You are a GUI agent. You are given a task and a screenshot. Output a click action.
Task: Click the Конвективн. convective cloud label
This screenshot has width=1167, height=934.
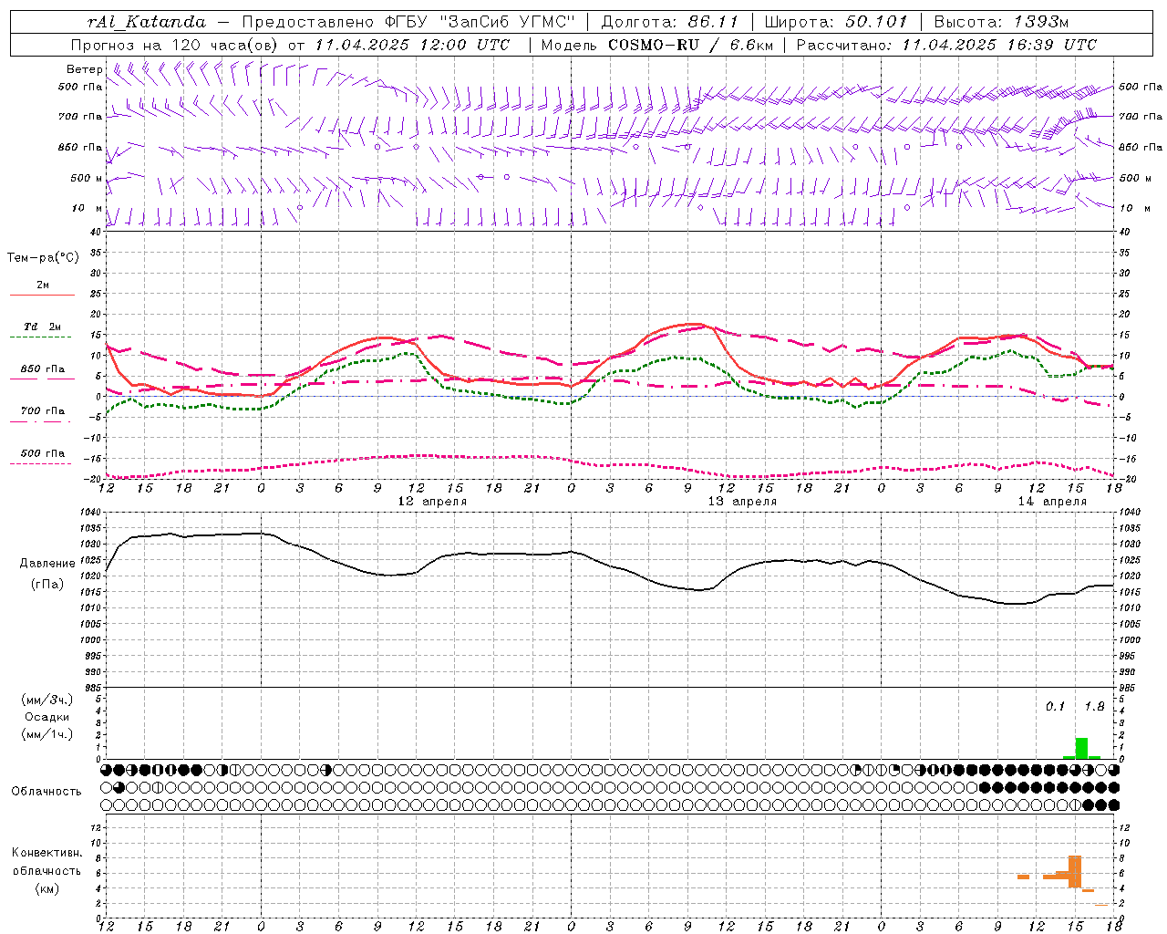[x=47, y=853]
